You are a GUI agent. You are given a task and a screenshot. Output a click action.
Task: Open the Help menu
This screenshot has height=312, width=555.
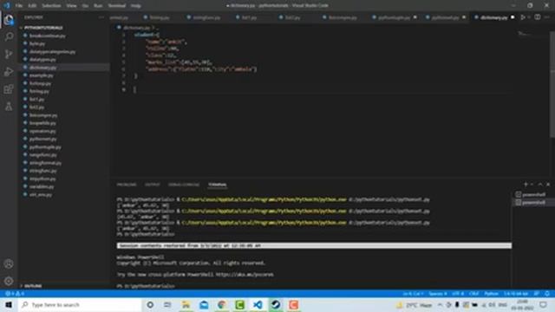point(136,6)
